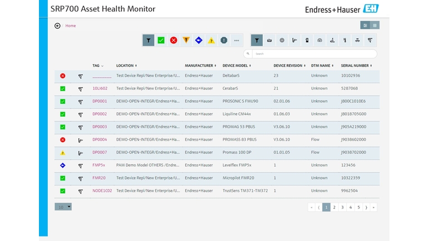Screen dimensions: 429x241
Task: Sort table by DEVICE MODEL column
Action: (236, 66)
